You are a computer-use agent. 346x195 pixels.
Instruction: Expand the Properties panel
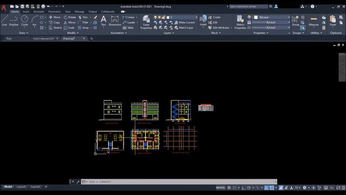coord(261,33)
